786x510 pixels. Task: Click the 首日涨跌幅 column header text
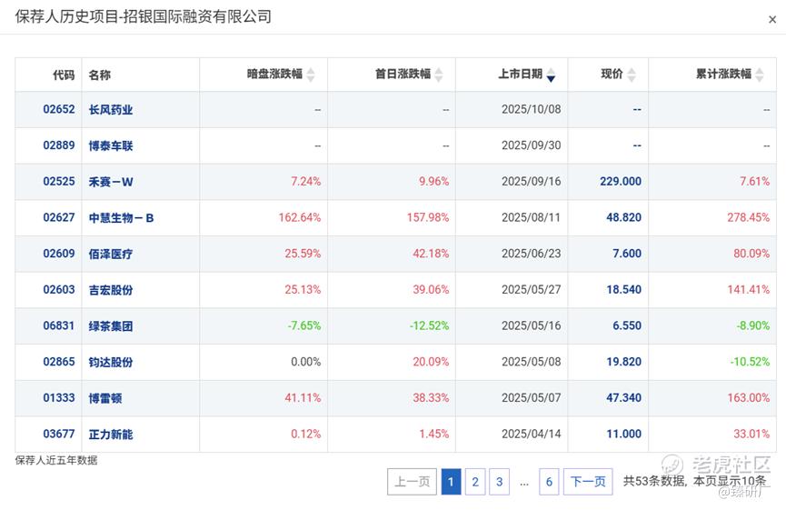[x=403, y=75]
